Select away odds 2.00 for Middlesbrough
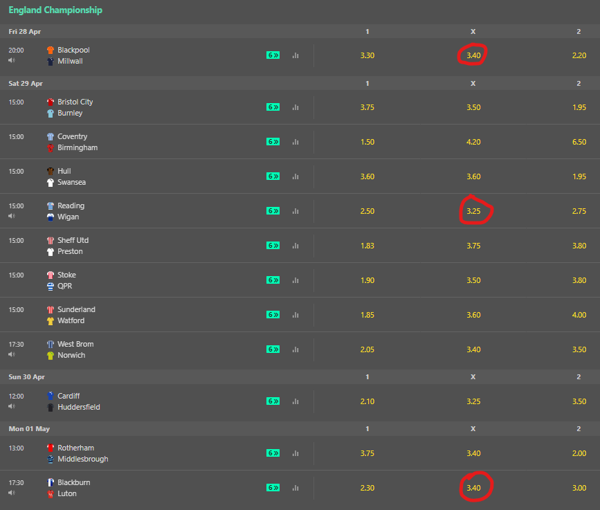600x510 pixels. tap(579, 453)
